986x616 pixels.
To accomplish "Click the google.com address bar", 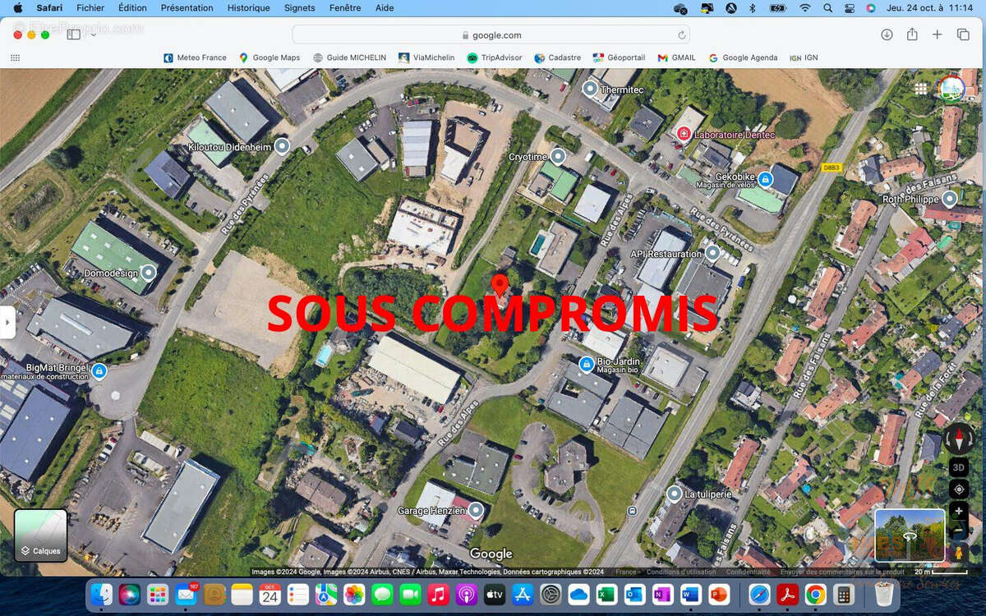I will (491, 34).
